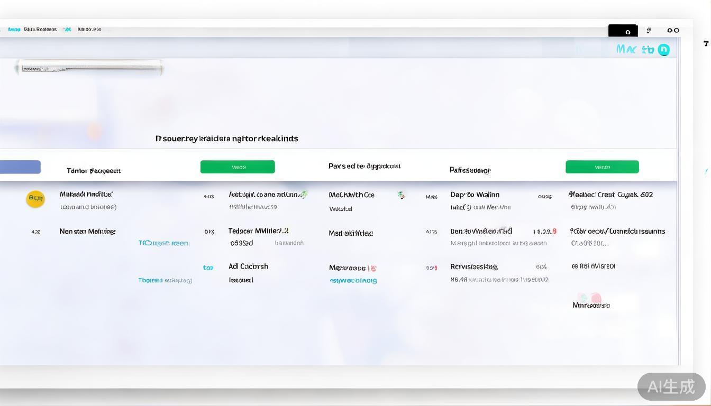Click the teal round avatar icon

click(663, 50)
